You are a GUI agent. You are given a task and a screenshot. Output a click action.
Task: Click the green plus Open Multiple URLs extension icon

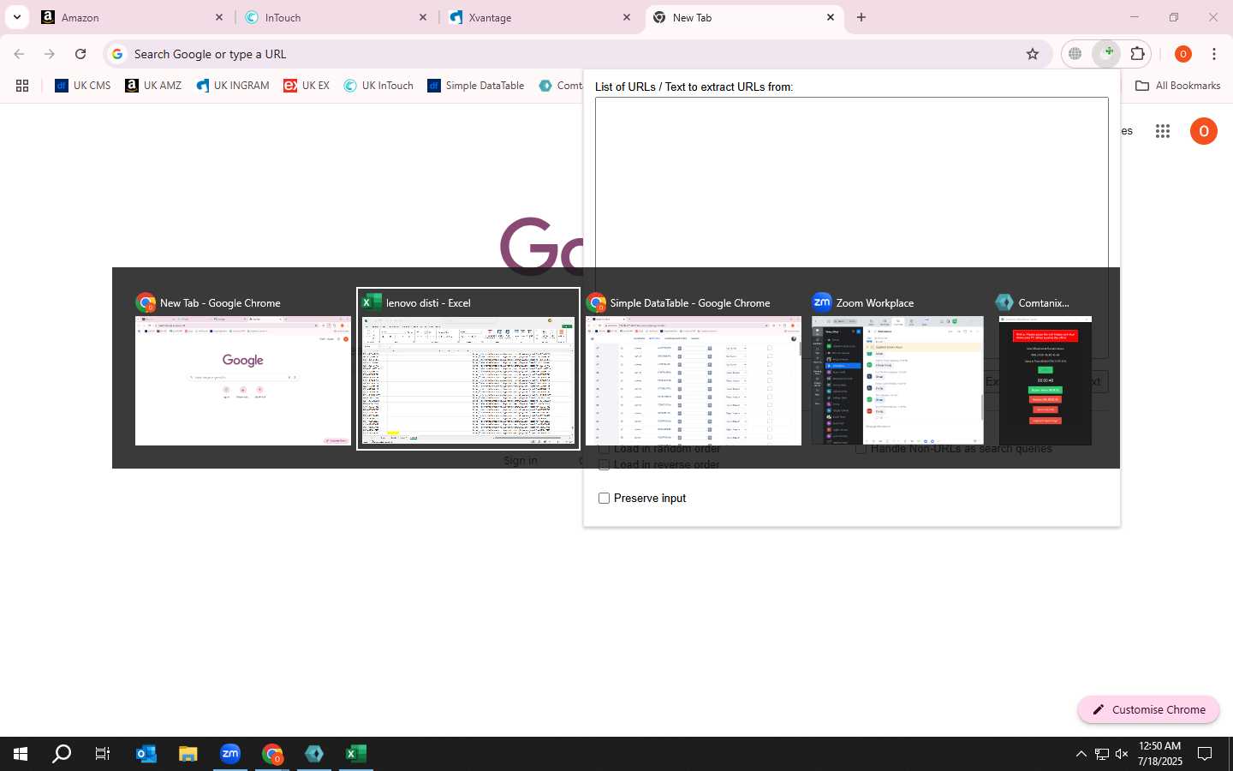(1107, 54)
